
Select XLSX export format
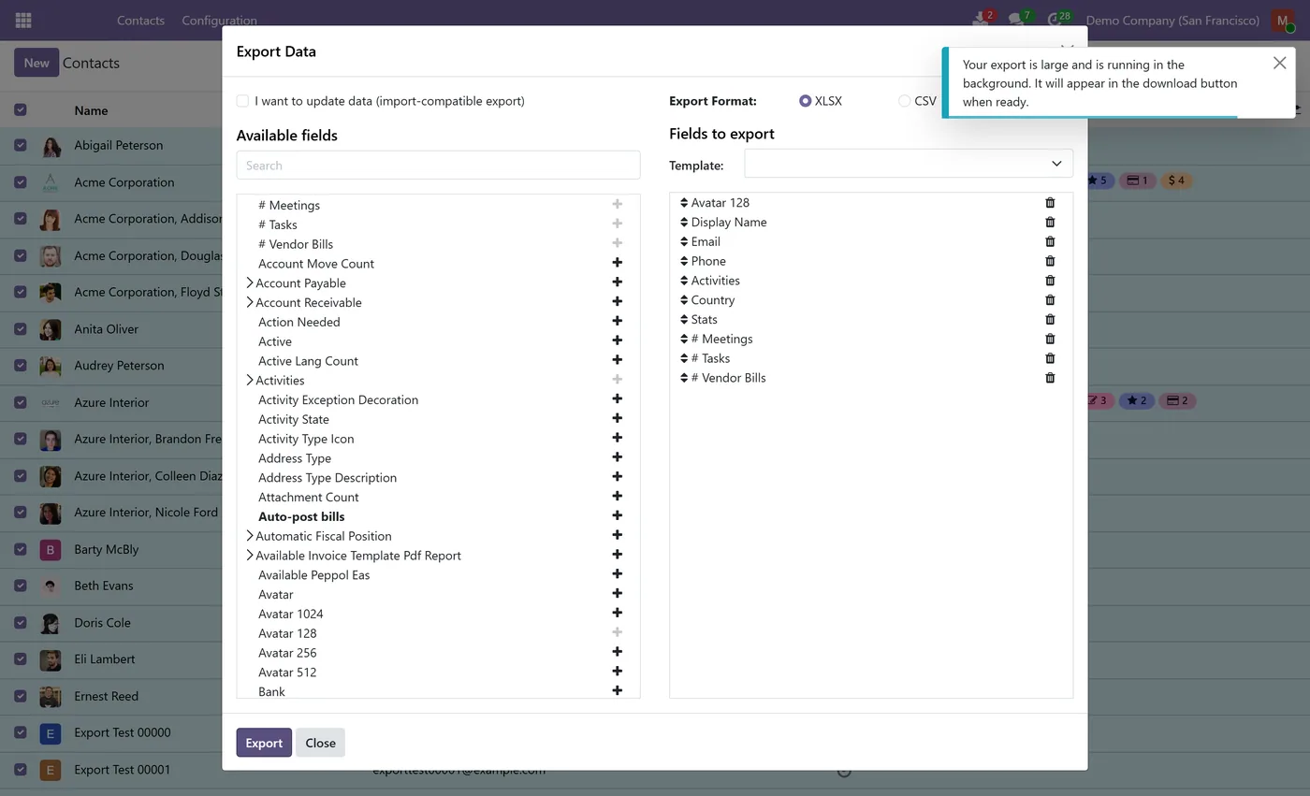[x=805, y=100]
